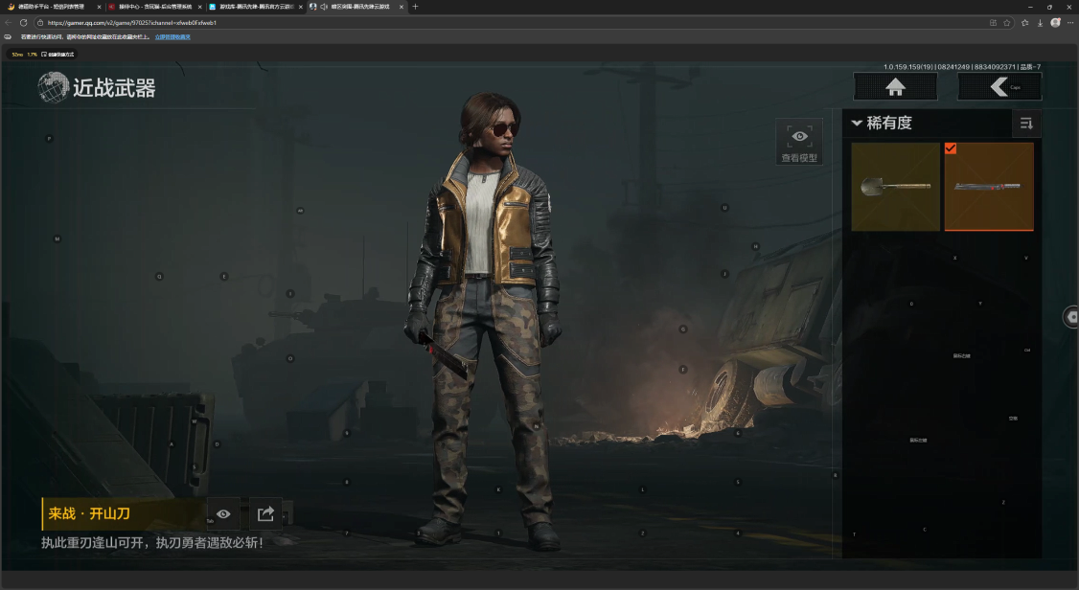Image resolution: width=1079 pixels, height=590 pixels.
Task: Open the browser settings and more menu
Action: (x=1070, y=23)
